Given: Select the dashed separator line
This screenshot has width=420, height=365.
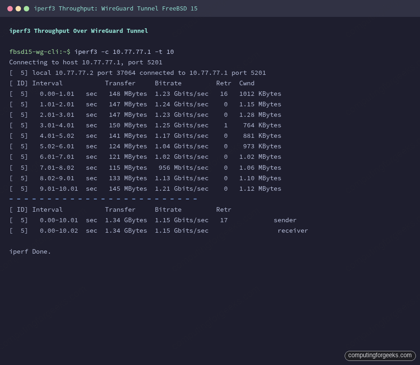Looking at the screenshot, I should [103, 198].
